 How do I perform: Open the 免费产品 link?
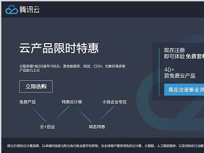27,102
